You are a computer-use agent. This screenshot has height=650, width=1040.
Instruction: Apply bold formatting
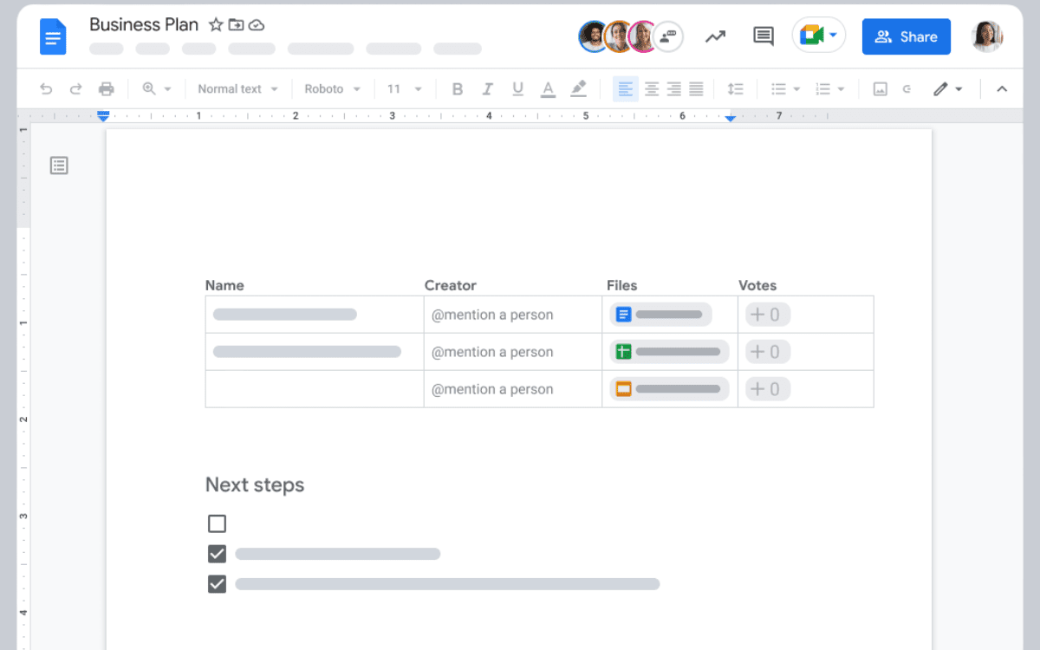tap(458, 88)
